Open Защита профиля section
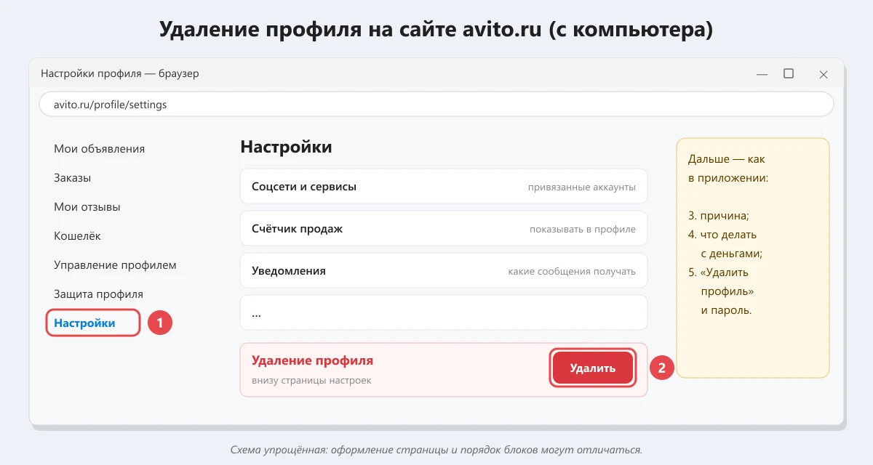The image size is (873, 465). click(x=98, y=294)
